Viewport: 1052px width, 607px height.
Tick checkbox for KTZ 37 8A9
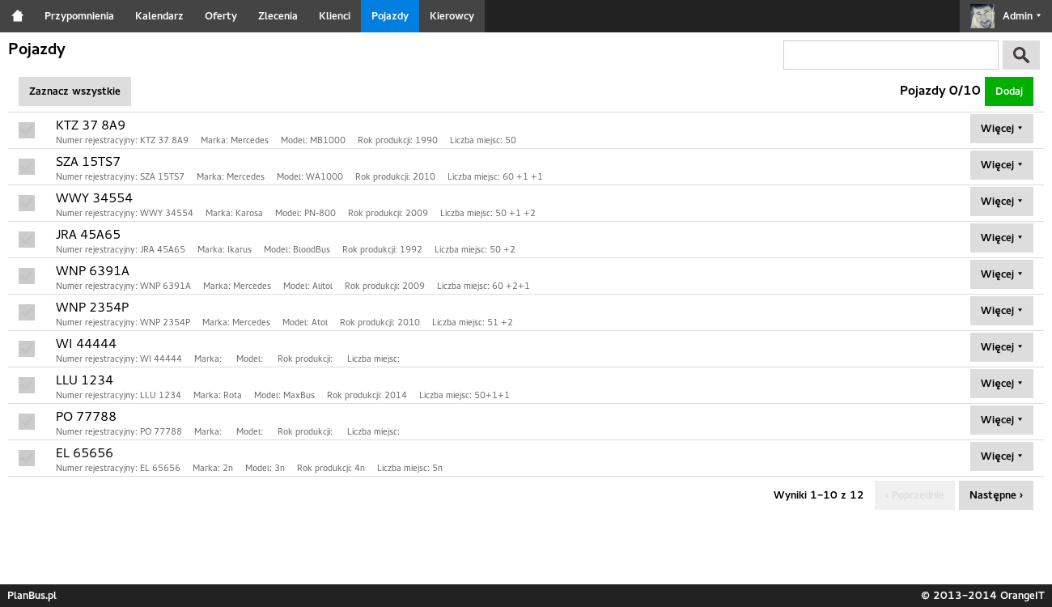tap(27, 130)
